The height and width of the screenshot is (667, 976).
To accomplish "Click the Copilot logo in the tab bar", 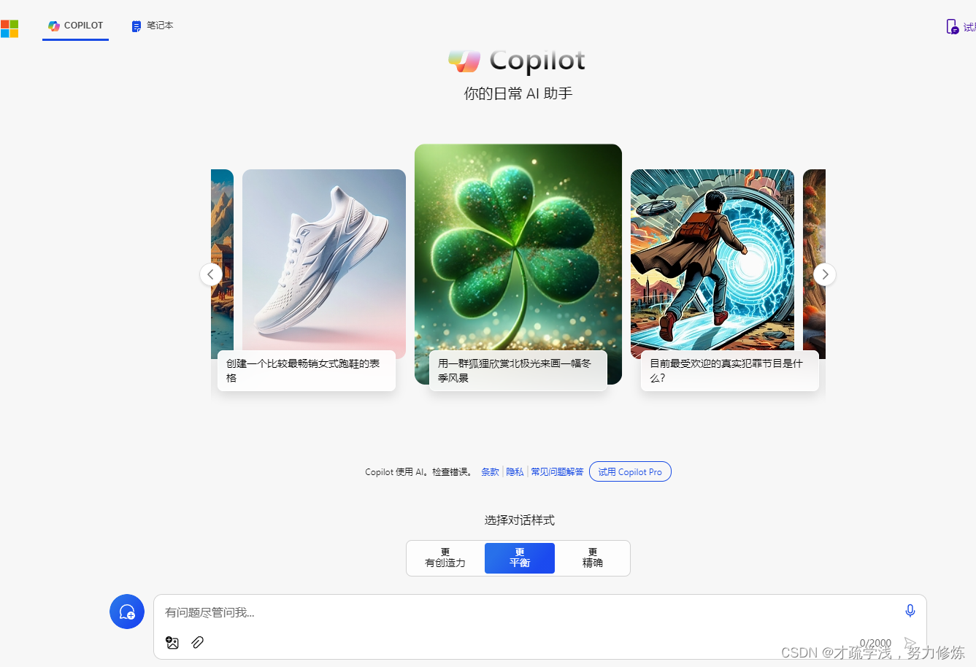I will [x=54, y=26].
